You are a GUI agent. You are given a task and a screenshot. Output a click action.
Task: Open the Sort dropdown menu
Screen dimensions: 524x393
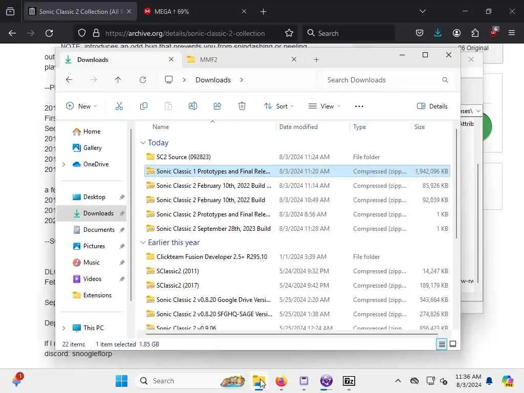pyautogui.click(x=279, y=106)
